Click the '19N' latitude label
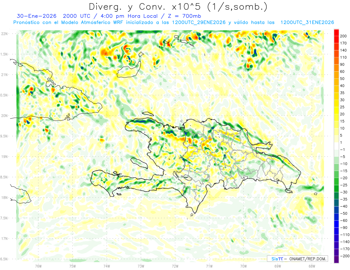Screen dimensions: 350x270 (4, 156)
